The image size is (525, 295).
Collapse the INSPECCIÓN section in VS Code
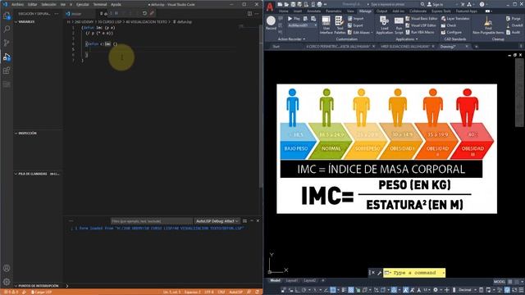pos(27,133)
